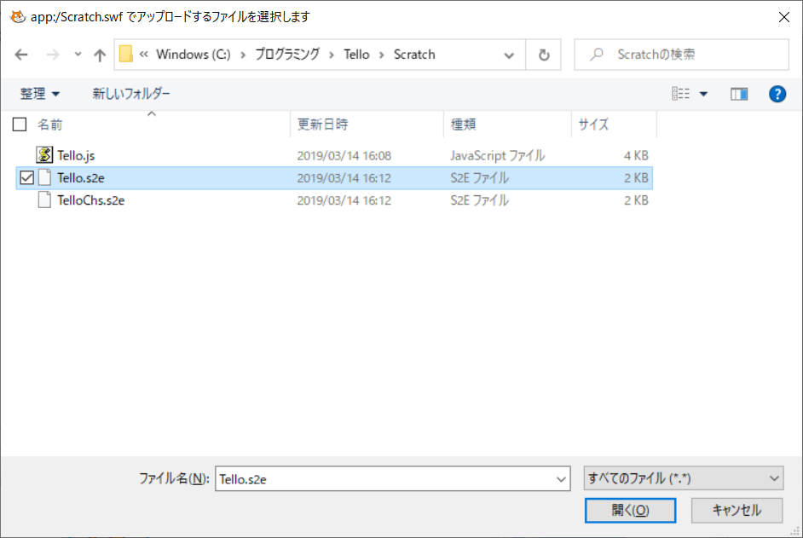Click the folder icon in address bar
803x538 pixels.
(126, 54)
